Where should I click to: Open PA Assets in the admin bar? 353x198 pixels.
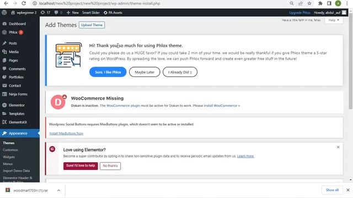point(113,13)
